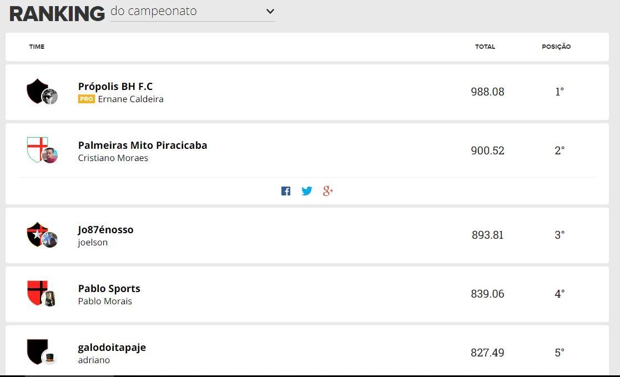Click galodoitapaje black shield crest
The image size is (620, 377).
tap(37, 351)
